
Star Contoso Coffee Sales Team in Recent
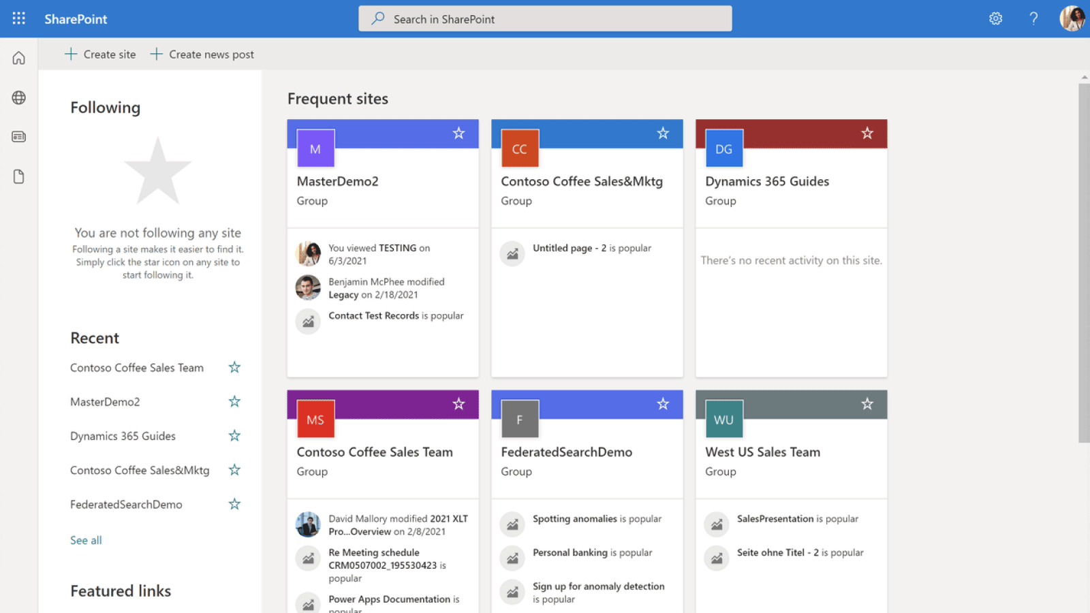234,367
